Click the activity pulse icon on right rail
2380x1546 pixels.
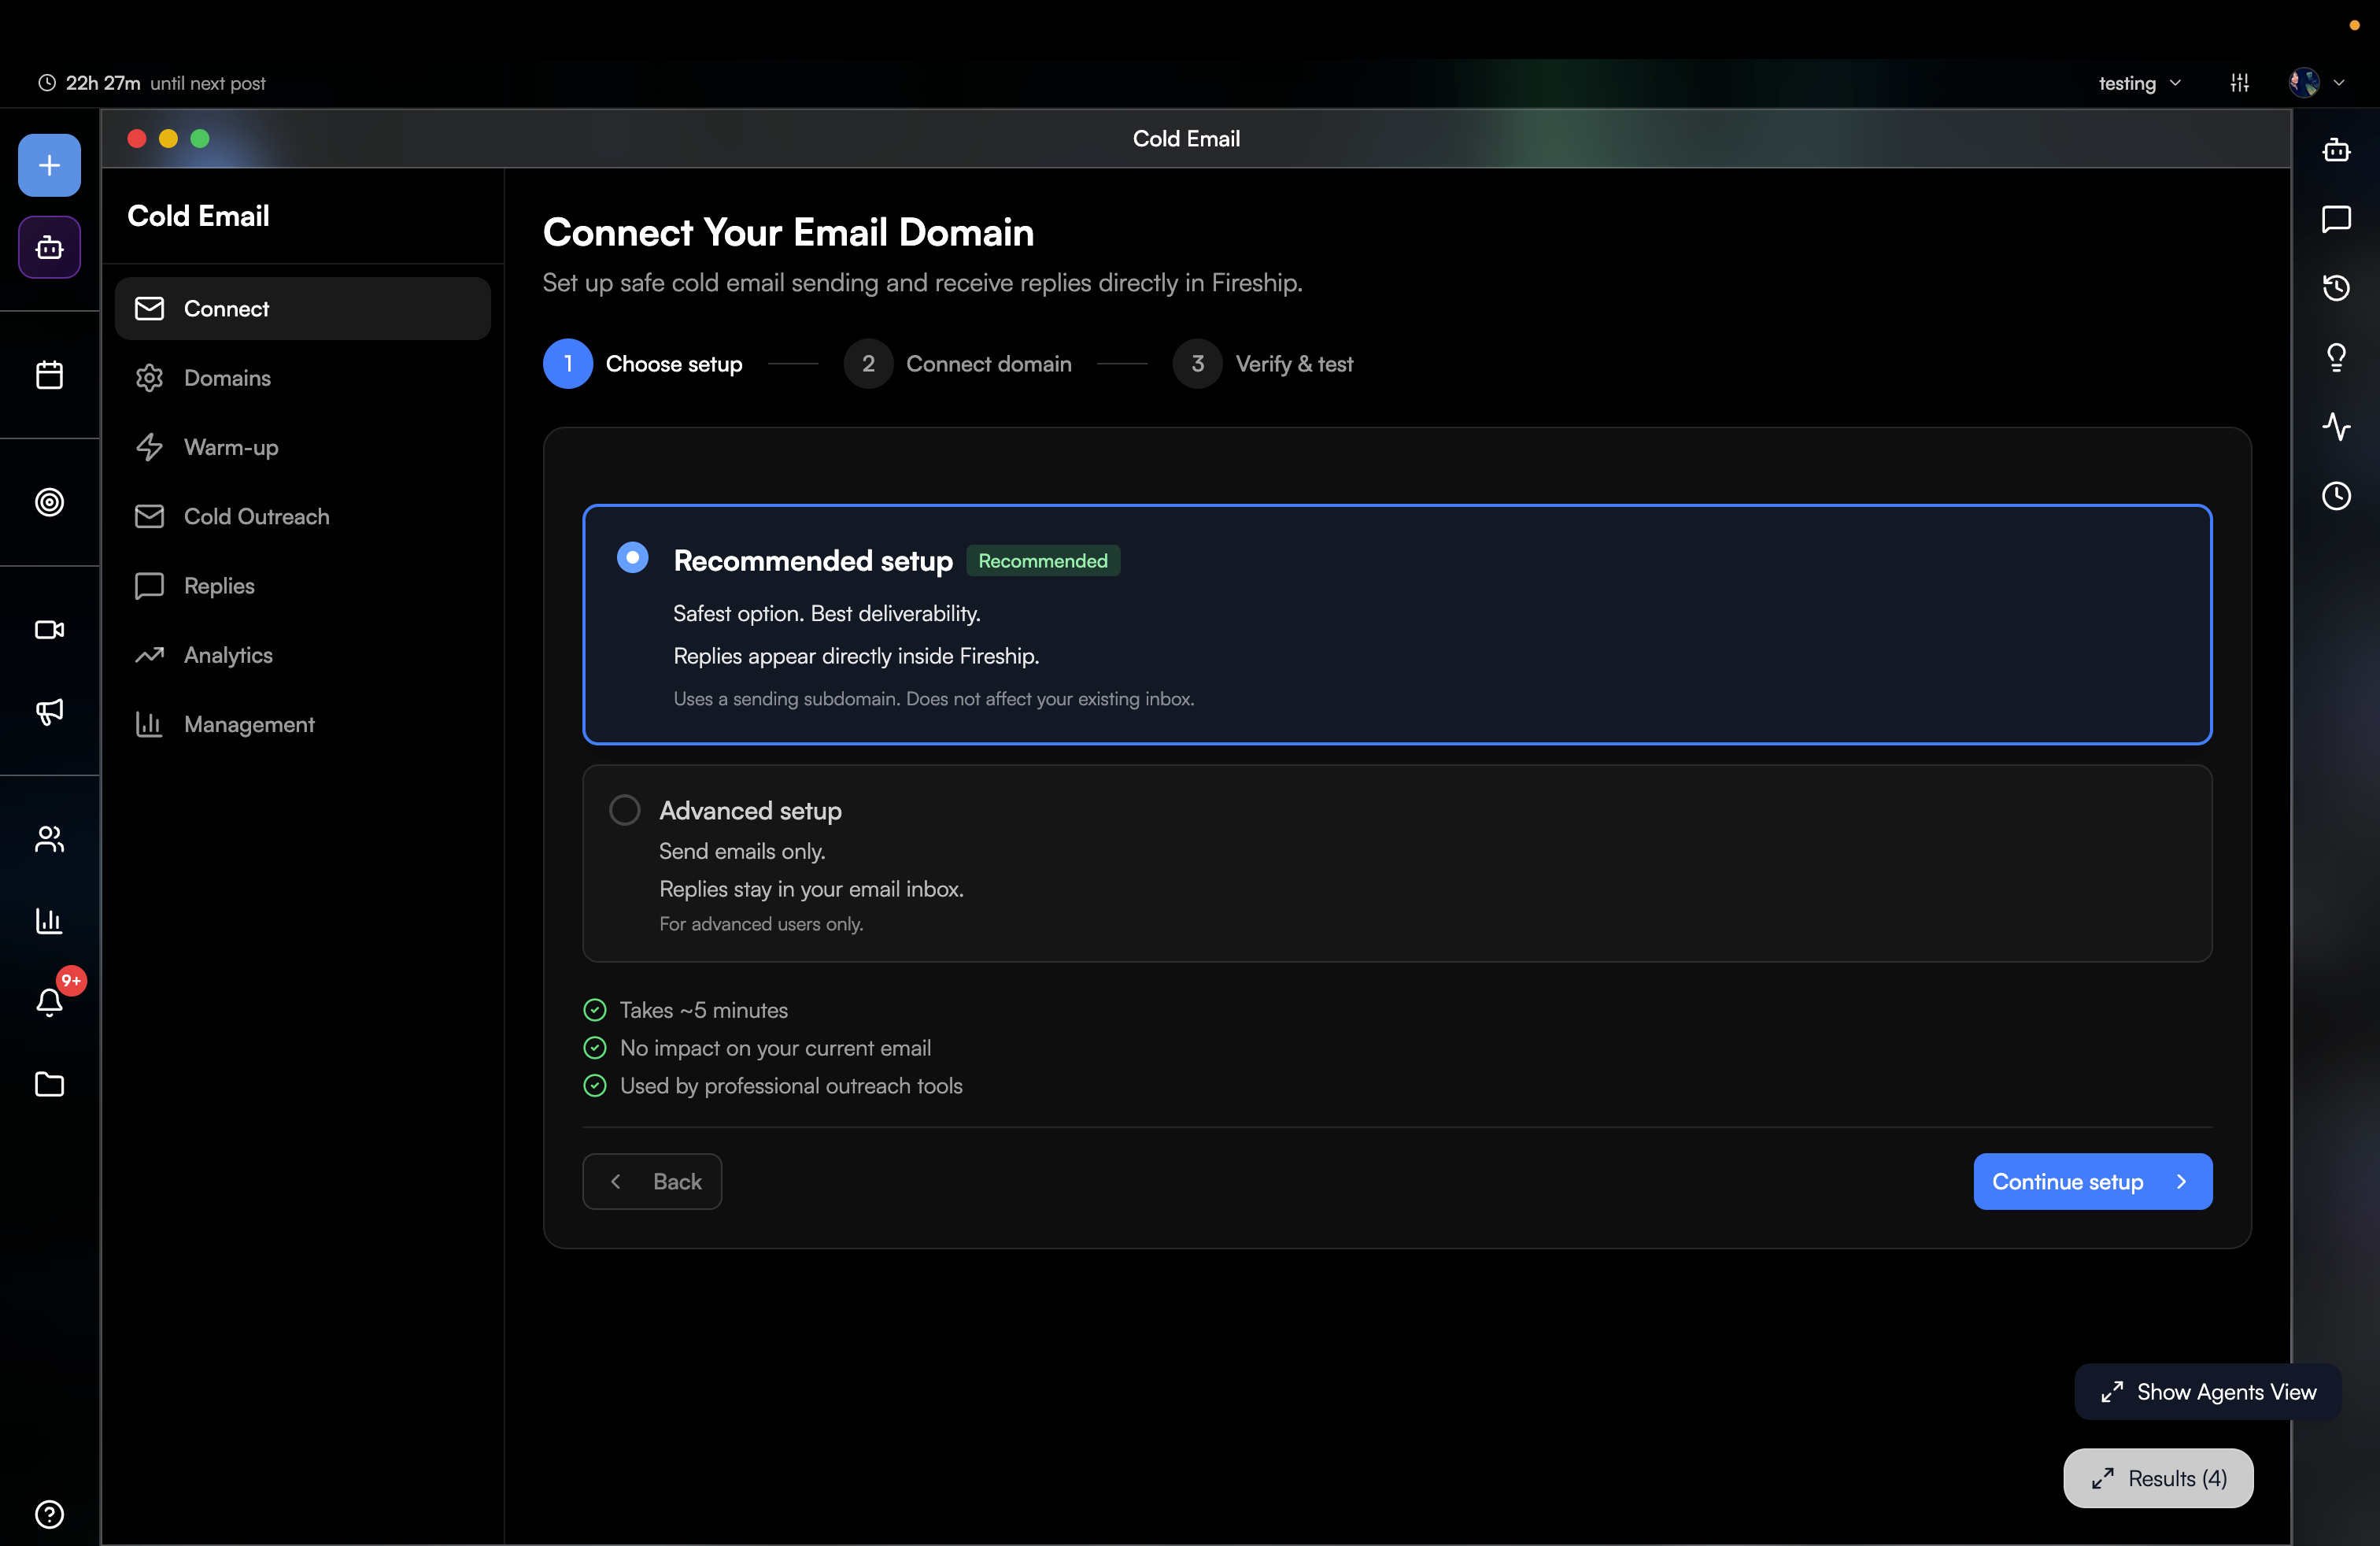click(2336, 427)
